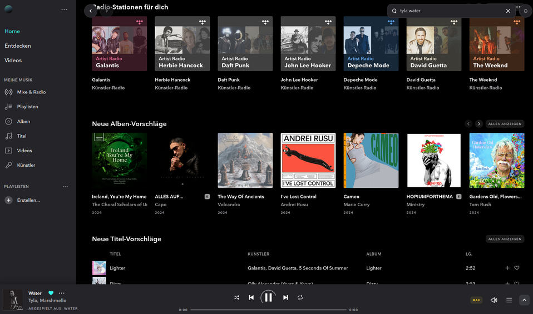Open HOPIUMFORTHEMASSES album cover
The image size is (533, 314).
(x=434, y=161)
